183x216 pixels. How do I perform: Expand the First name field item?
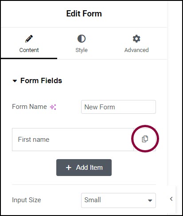[73, 140]
